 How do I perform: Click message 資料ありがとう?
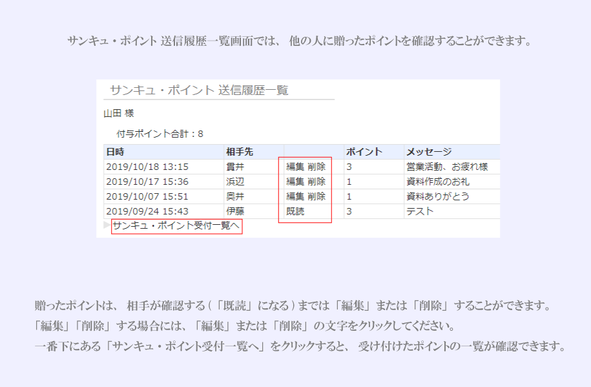coord(438,196)
